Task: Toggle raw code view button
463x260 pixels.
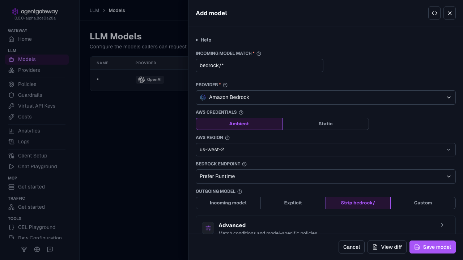Action: 434,13
